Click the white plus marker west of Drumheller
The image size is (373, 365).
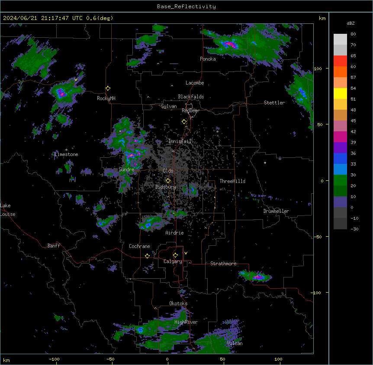tap(265, 163)
